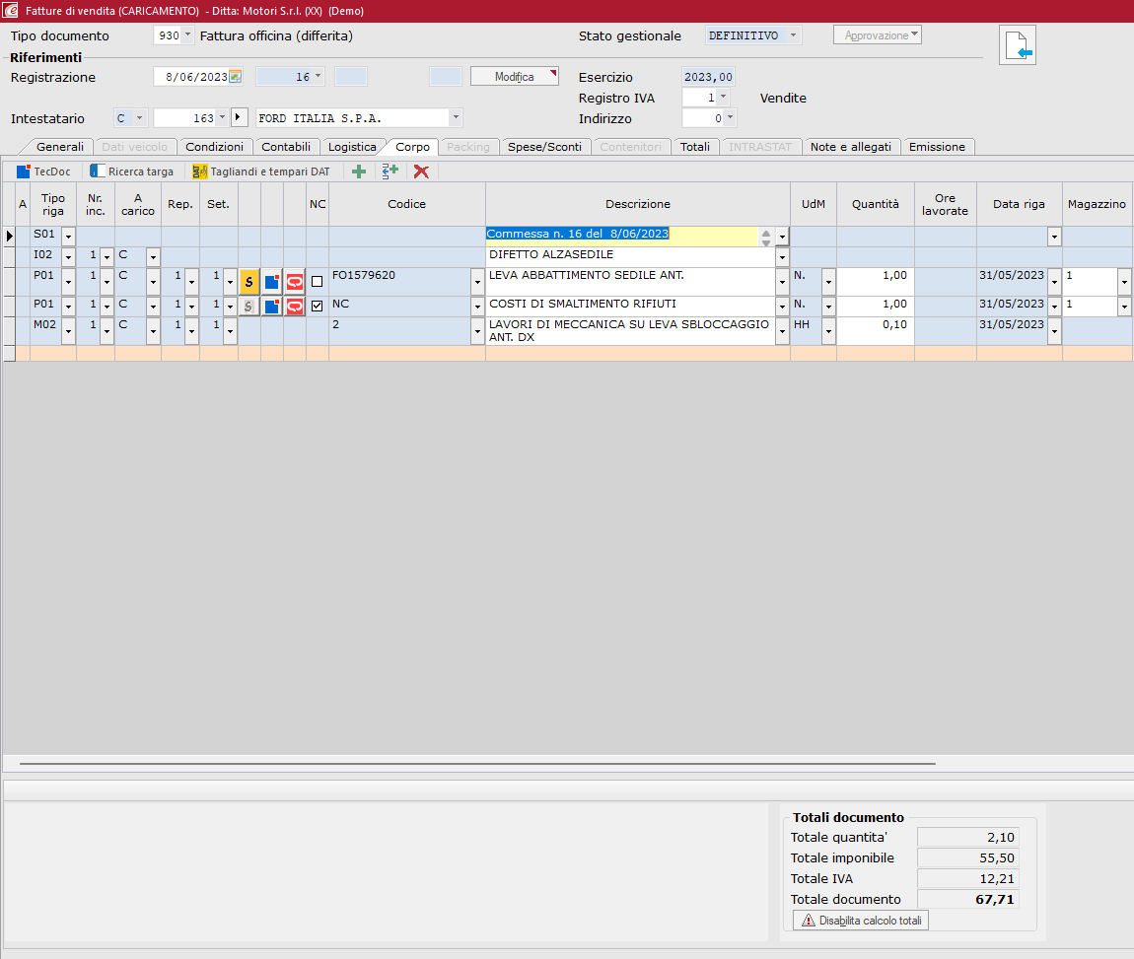Click the document import icon at top right

[1017, 45]
